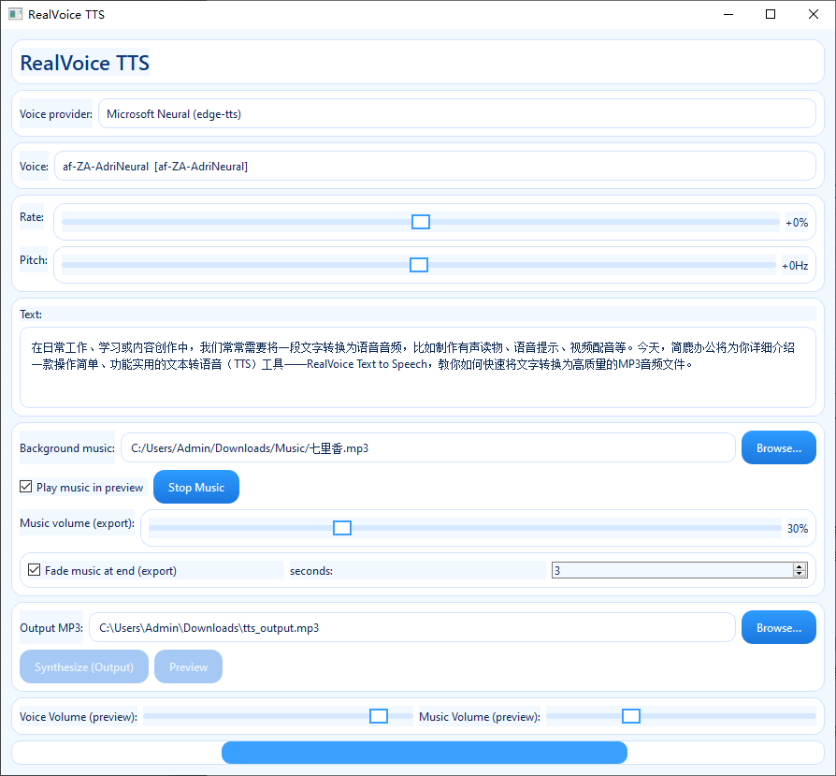Click the Synthesize (Output) button
This screenshot has width=836, height=776.
[x=84, y=667]
